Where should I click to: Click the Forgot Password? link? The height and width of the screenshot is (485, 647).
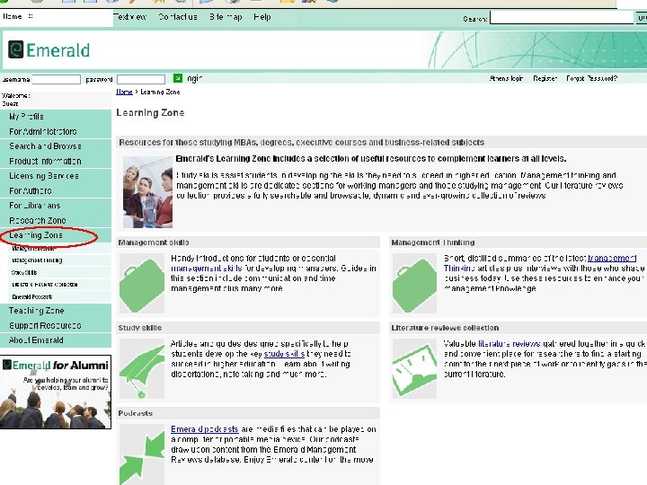tap(591, 78)
